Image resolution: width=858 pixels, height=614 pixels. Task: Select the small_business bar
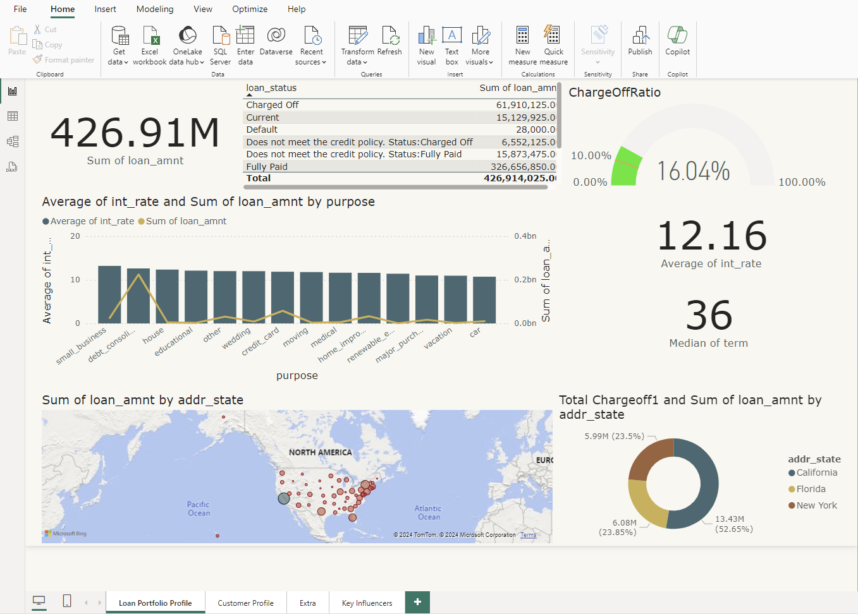coord(109,294)
